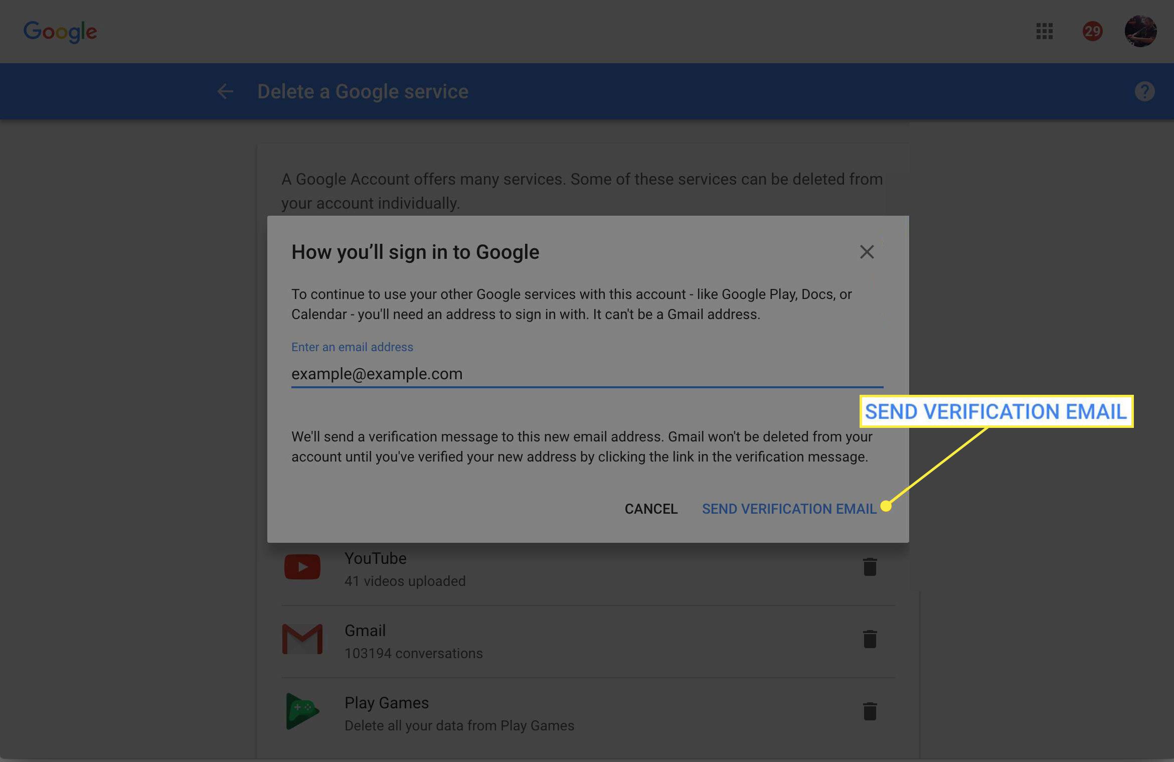The image size is (1174, 762).
Task: Click 'Delete a Google service' header title
Action: click(363, 91)
